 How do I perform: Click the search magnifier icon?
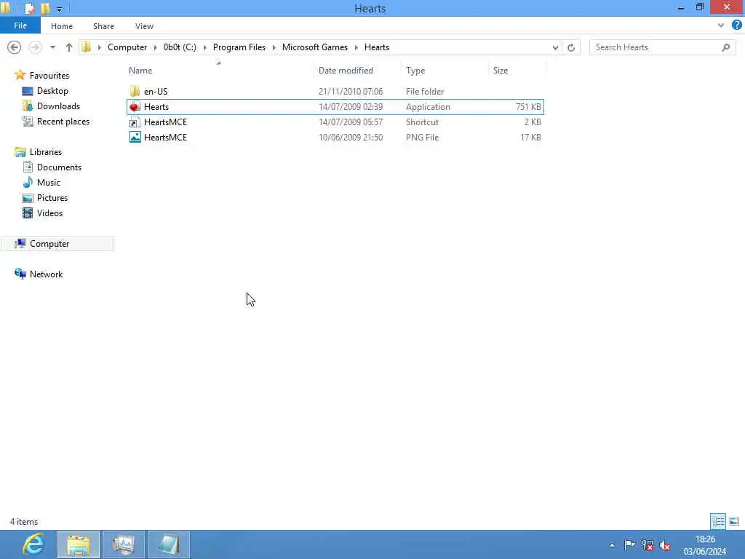point(725,47)
